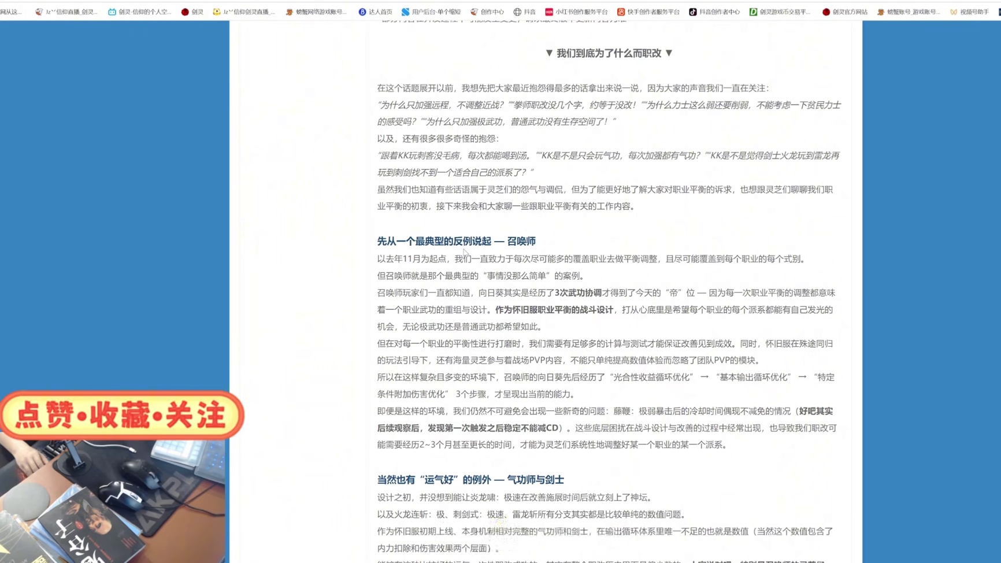The image size is (1001, 563).
Task: Open the 网从这... bookmark
Action: coord(11,12)
